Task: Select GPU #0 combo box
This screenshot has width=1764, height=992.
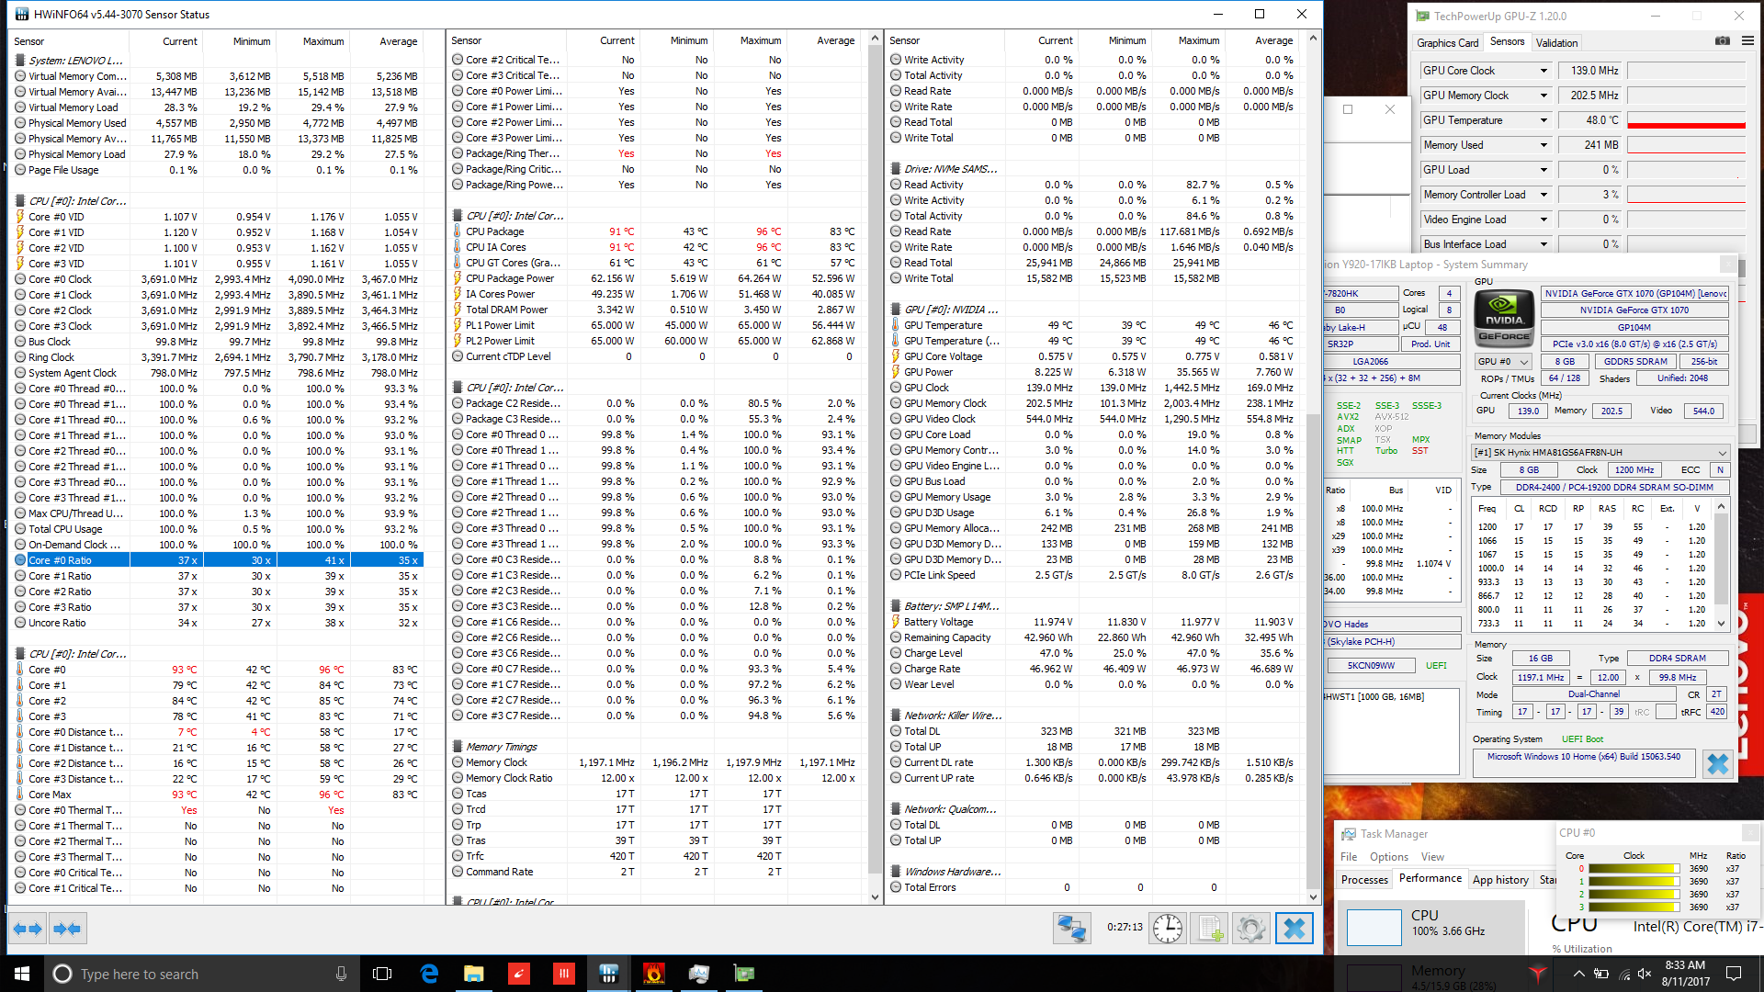Action: [x=1503, y=362]
